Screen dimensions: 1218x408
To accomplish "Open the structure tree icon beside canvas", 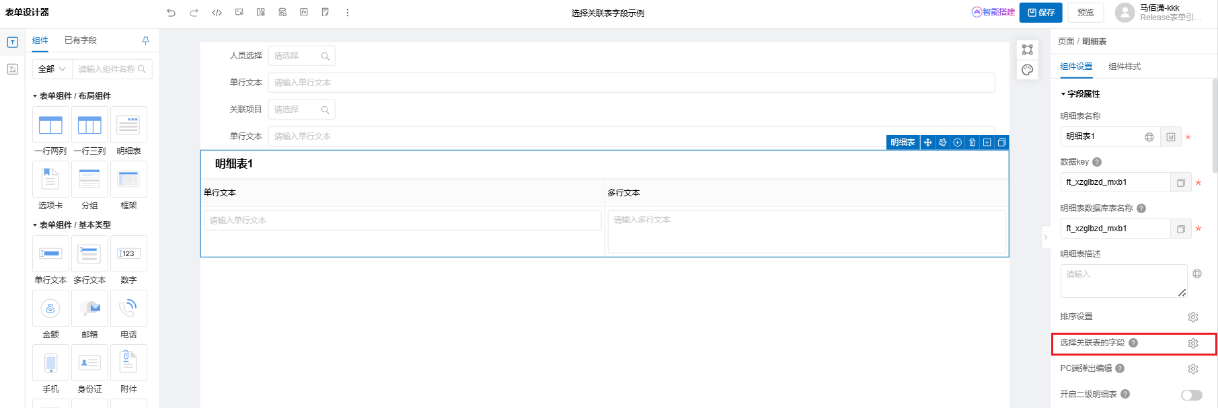I will coord(1027,50).
